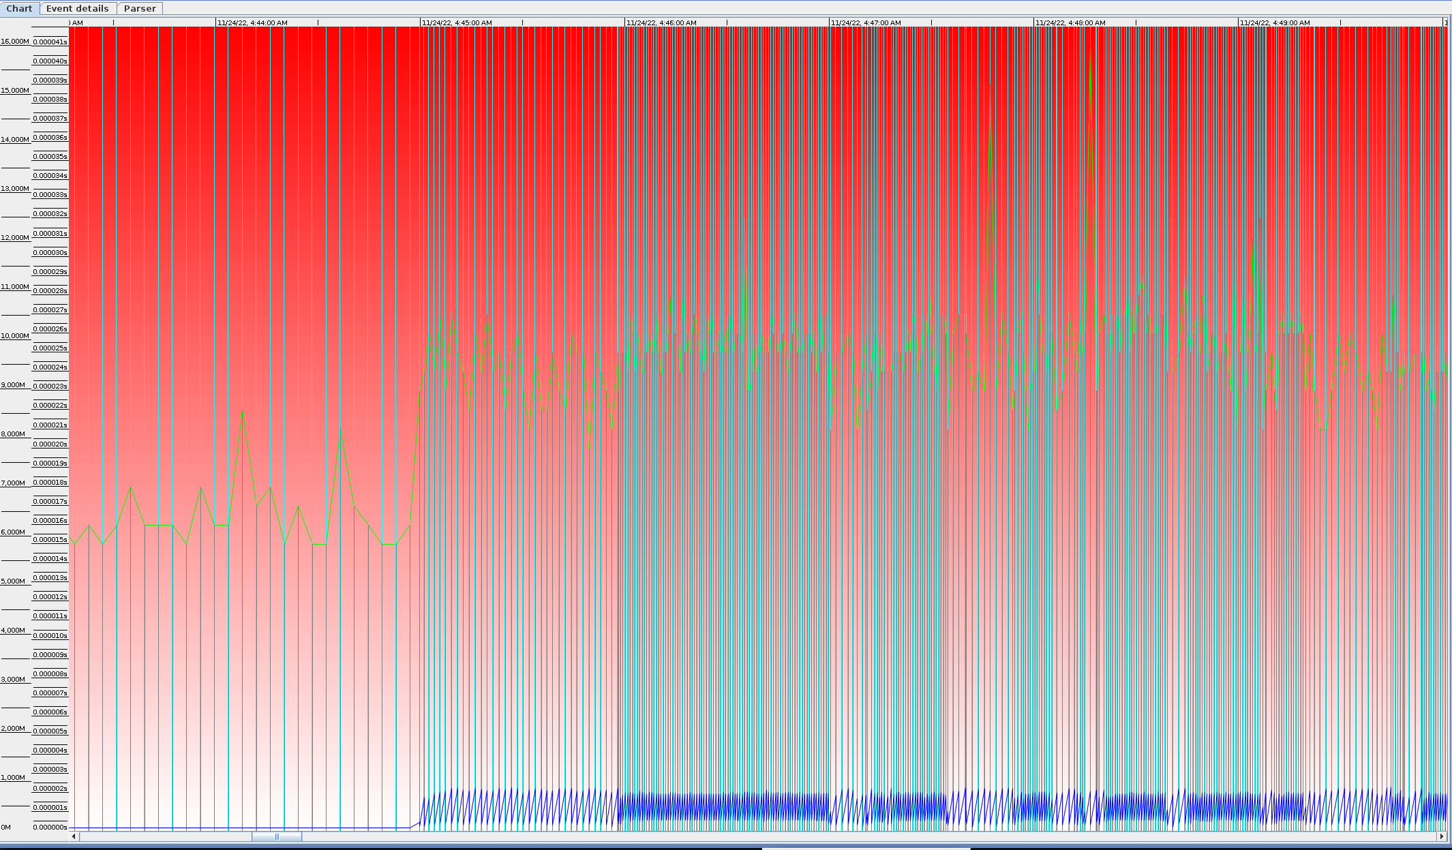
Task: Click the 4:47:00 AM timeline label
Action: point(866,22)
